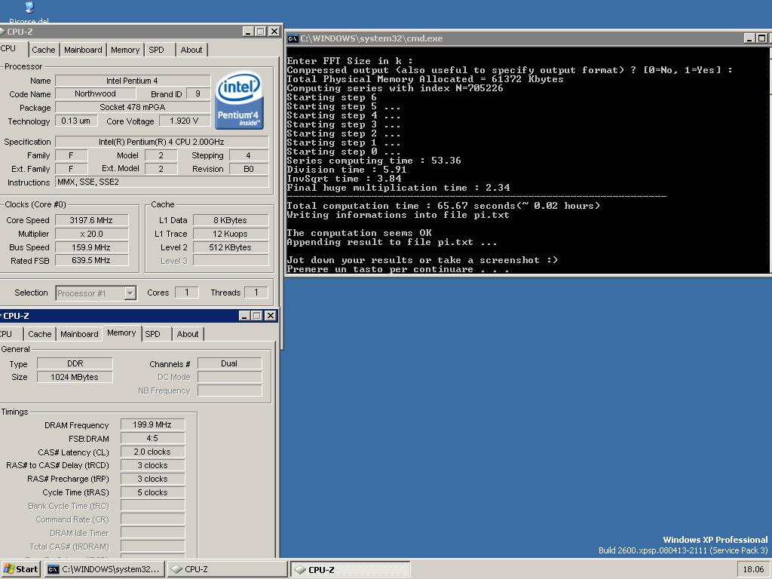This screenshot has width=772, height=579.
Task: Activate the second, pressed CPU-Z taskbar button
Action: pyautogui.click(x=350, y=569)
